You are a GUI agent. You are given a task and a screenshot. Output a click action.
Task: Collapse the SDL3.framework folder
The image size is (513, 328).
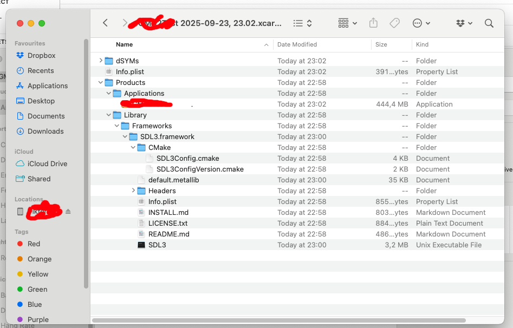125,136
